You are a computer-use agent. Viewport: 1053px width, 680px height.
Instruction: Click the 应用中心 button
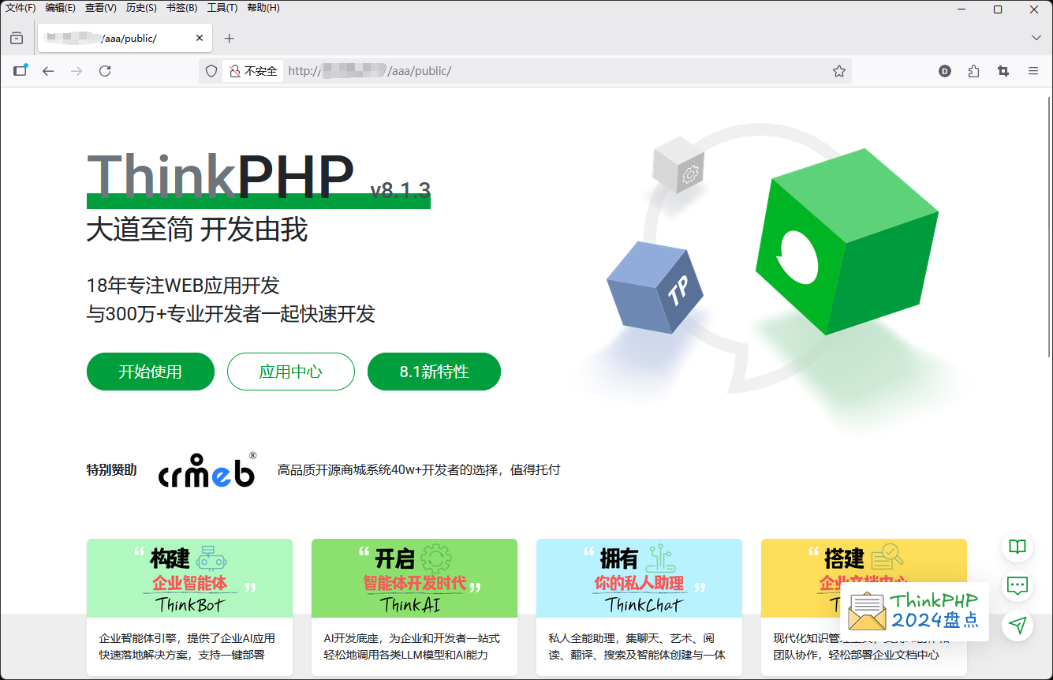(x=291, y=372)
